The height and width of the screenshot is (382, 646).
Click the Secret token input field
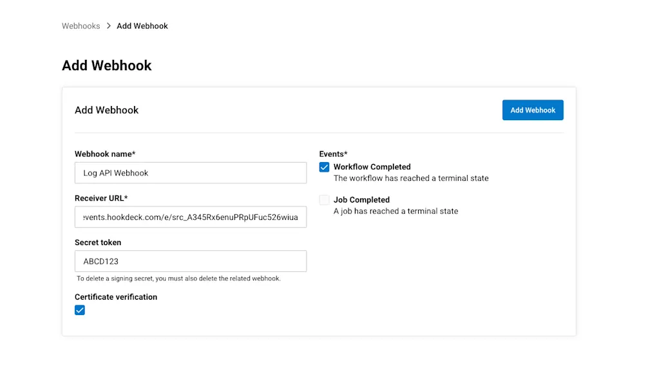(190, 261)
